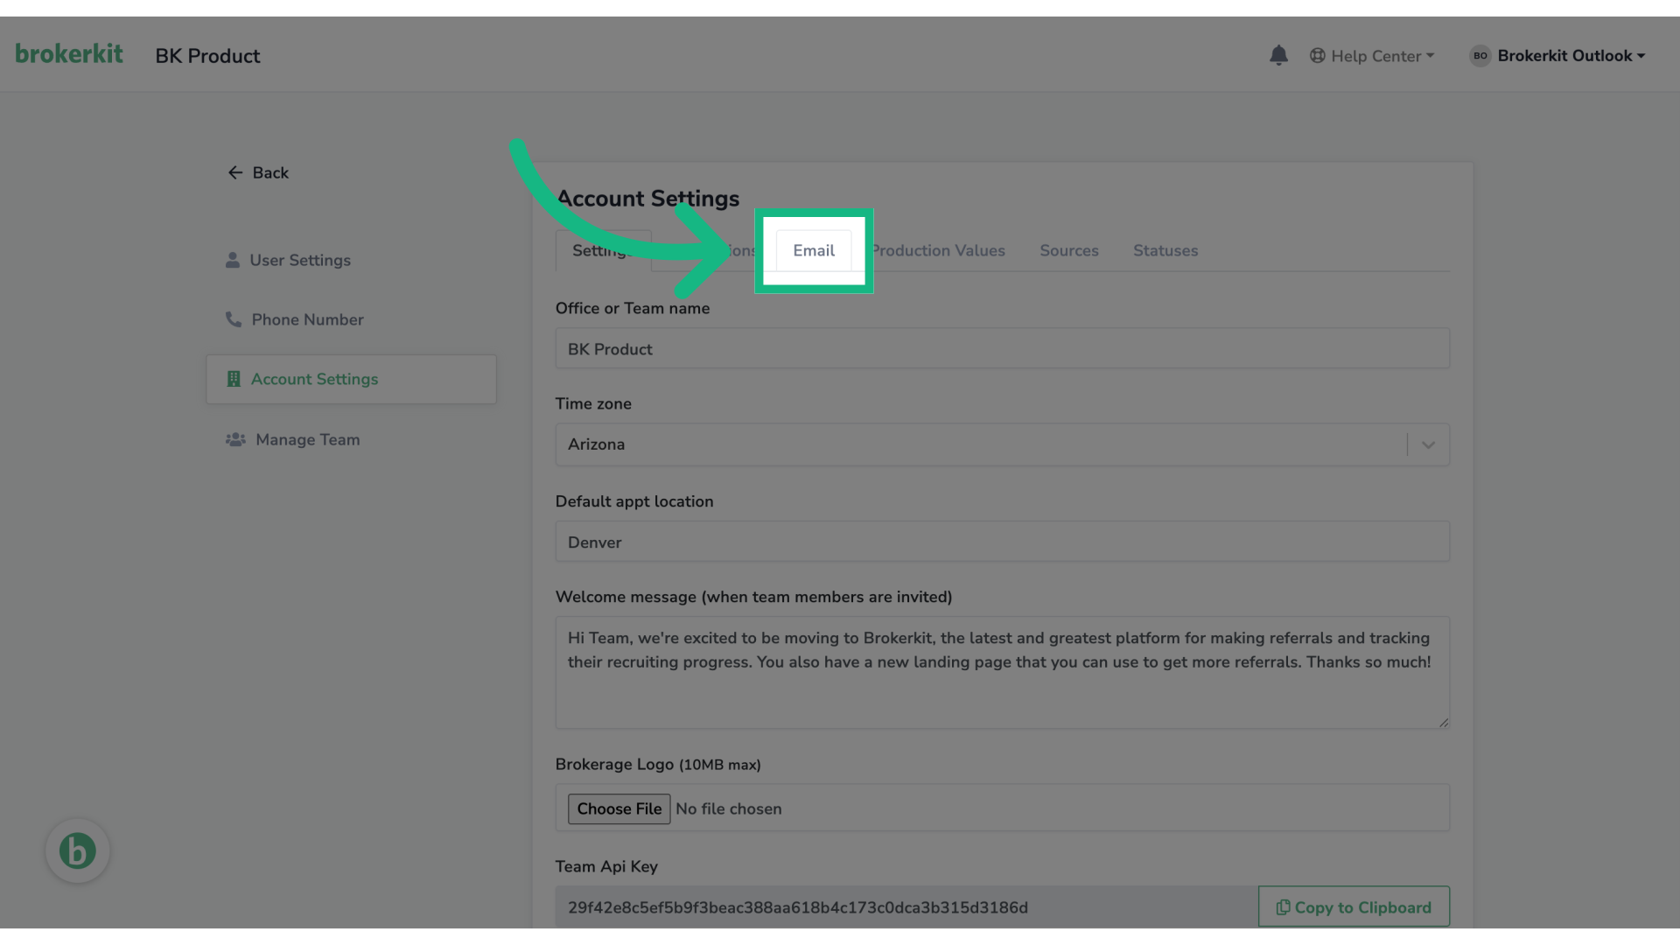Click the Office or Team name field
The image size is (1680, 945).
tap(1002, 349)
